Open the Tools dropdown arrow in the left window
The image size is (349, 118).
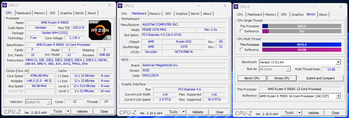pos(68,111)
